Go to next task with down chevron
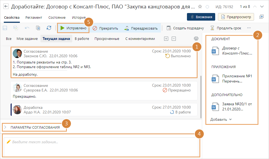 click(x=262, y=7)
